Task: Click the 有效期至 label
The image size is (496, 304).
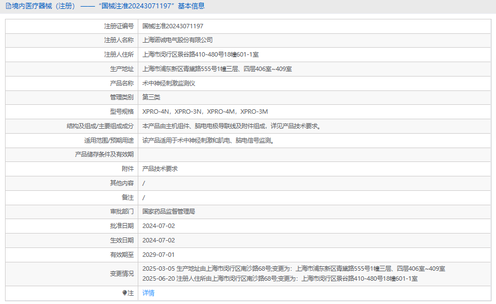Action: [x=122, y=255]
